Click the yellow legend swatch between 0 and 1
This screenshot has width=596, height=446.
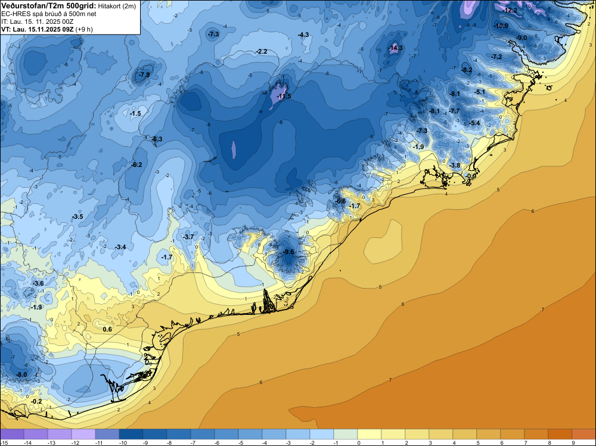[370, 434]
